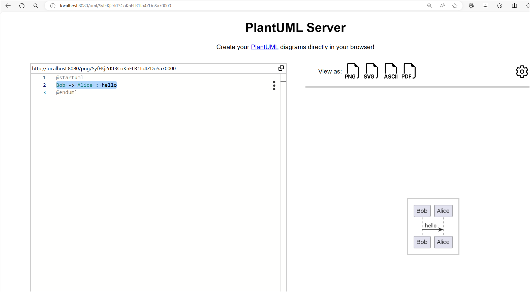Click the browser address bar URL

click(115, 6)
